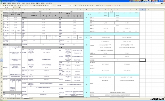Toggle Underline formatting
The image size is (165, 101).
(x=79, y=5)
